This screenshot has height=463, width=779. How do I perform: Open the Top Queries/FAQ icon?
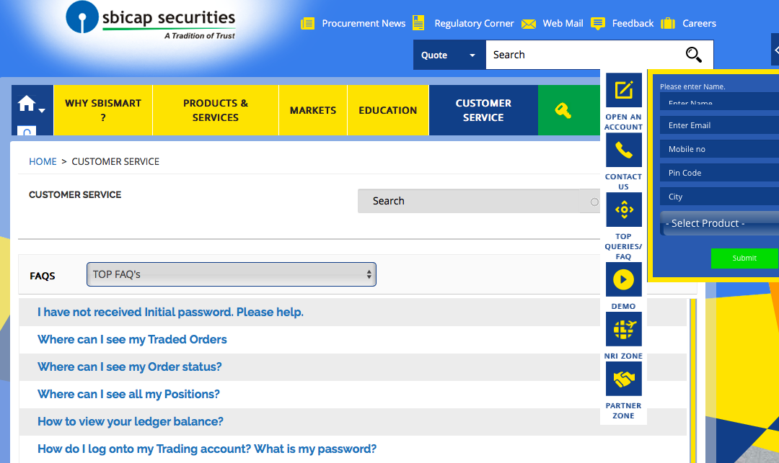click(x=623, y=210)
